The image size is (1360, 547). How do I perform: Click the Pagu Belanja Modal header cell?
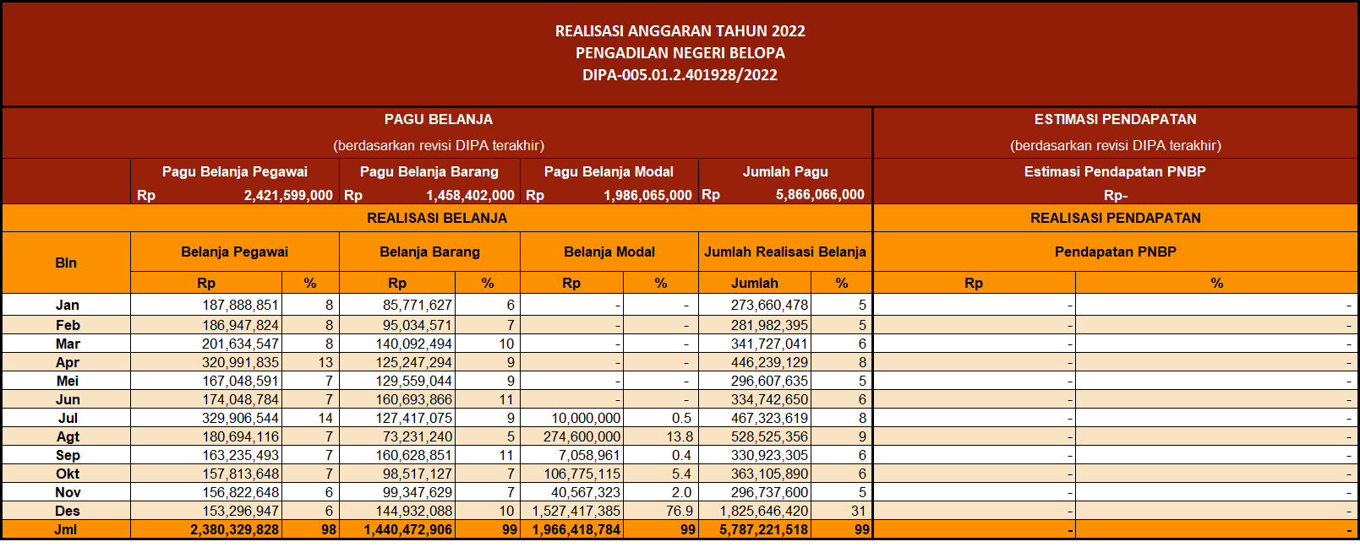(609, 171)
